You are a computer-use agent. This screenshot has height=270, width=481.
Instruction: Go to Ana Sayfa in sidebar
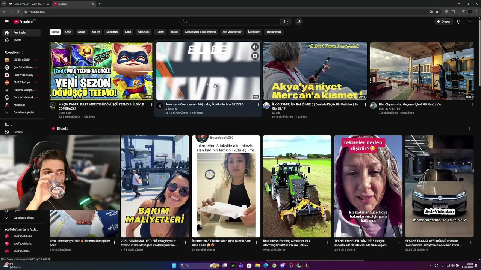point(21,33)
